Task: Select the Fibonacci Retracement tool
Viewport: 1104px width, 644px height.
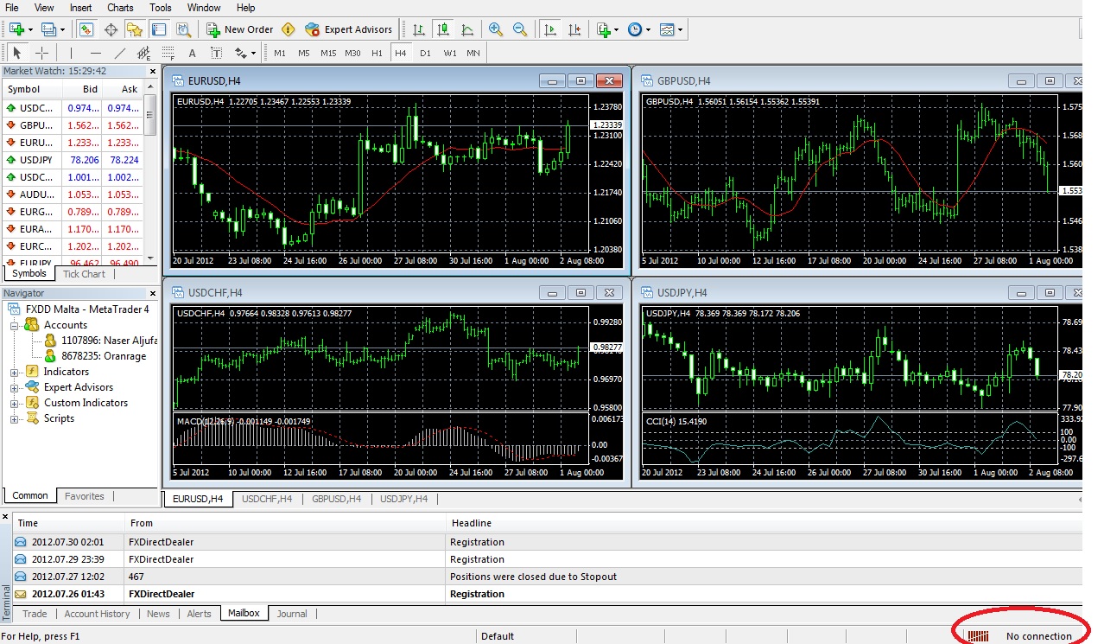Action: tap(168, 53)
